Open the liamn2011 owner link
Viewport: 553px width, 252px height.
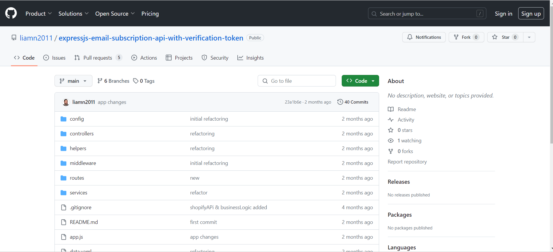pos(36,38)
